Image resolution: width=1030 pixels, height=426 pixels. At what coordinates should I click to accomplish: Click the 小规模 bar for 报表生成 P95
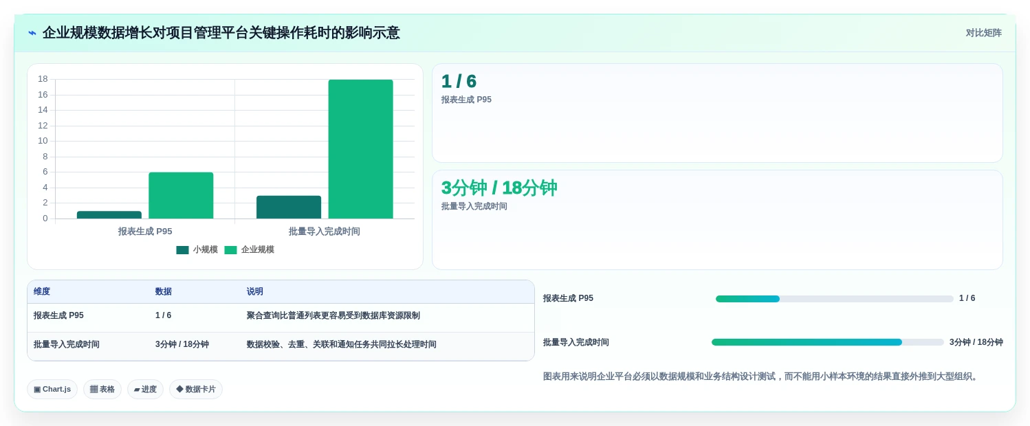(x=109, y=215)
